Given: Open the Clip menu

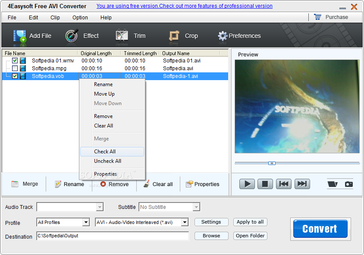Looking at the screenshot, I should (55, 17).
